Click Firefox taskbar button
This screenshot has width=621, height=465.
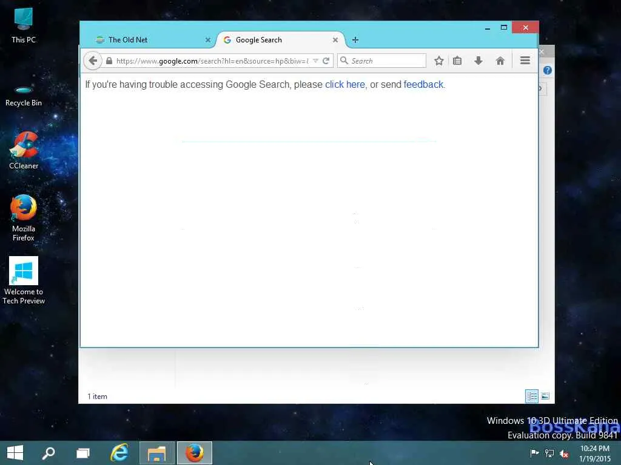tap(195, 453)
